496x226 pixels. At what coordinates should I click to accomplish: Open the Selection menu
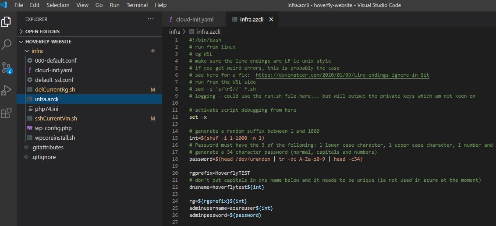pos(58,5)
